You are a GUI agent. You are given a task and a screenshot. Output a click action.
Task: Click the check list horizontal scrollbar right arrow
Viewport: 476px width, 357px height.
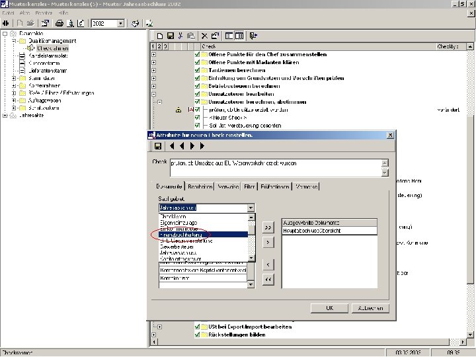click(462, 342)
